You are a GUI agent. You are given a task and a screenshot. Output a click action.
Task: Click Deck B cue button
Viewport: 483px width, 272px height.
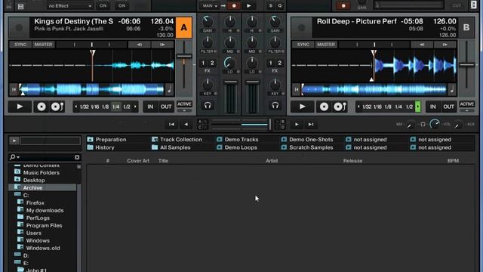click(x=324, y=107)
